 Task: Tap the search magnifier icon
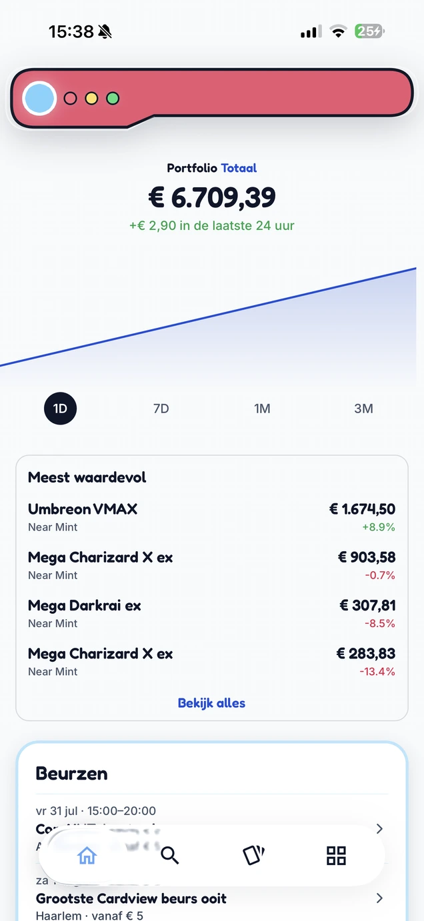point(170,856)
